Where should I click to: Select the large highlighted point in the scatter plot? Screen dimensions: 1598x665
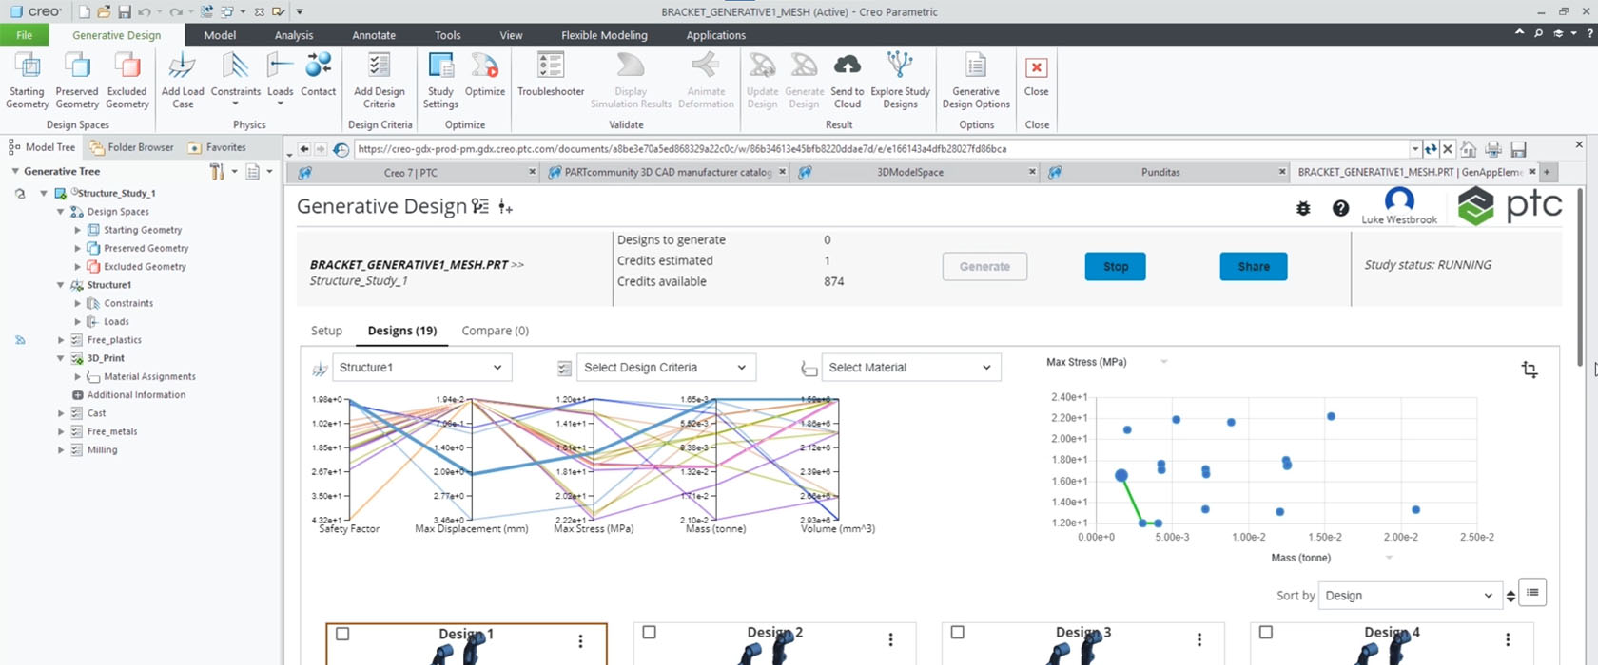(x=1121, y=475)
